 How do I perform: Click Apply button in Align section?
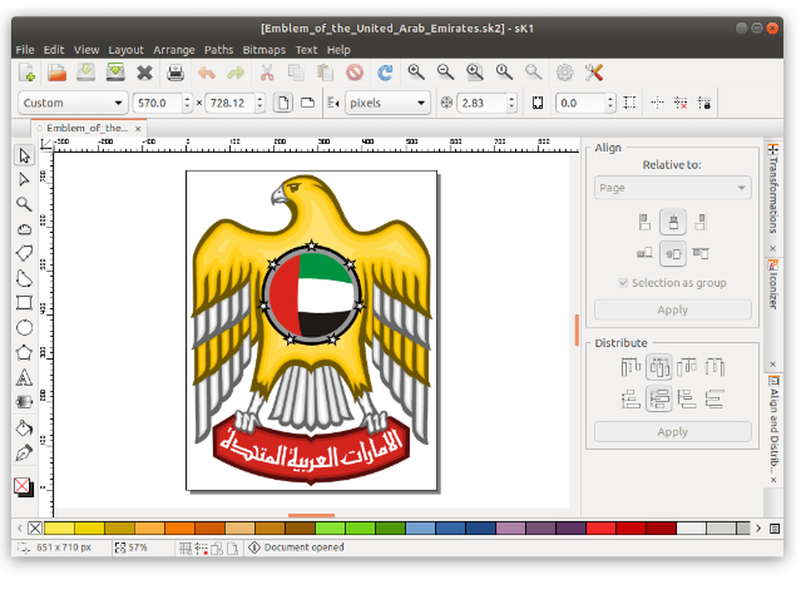(672, 310)
